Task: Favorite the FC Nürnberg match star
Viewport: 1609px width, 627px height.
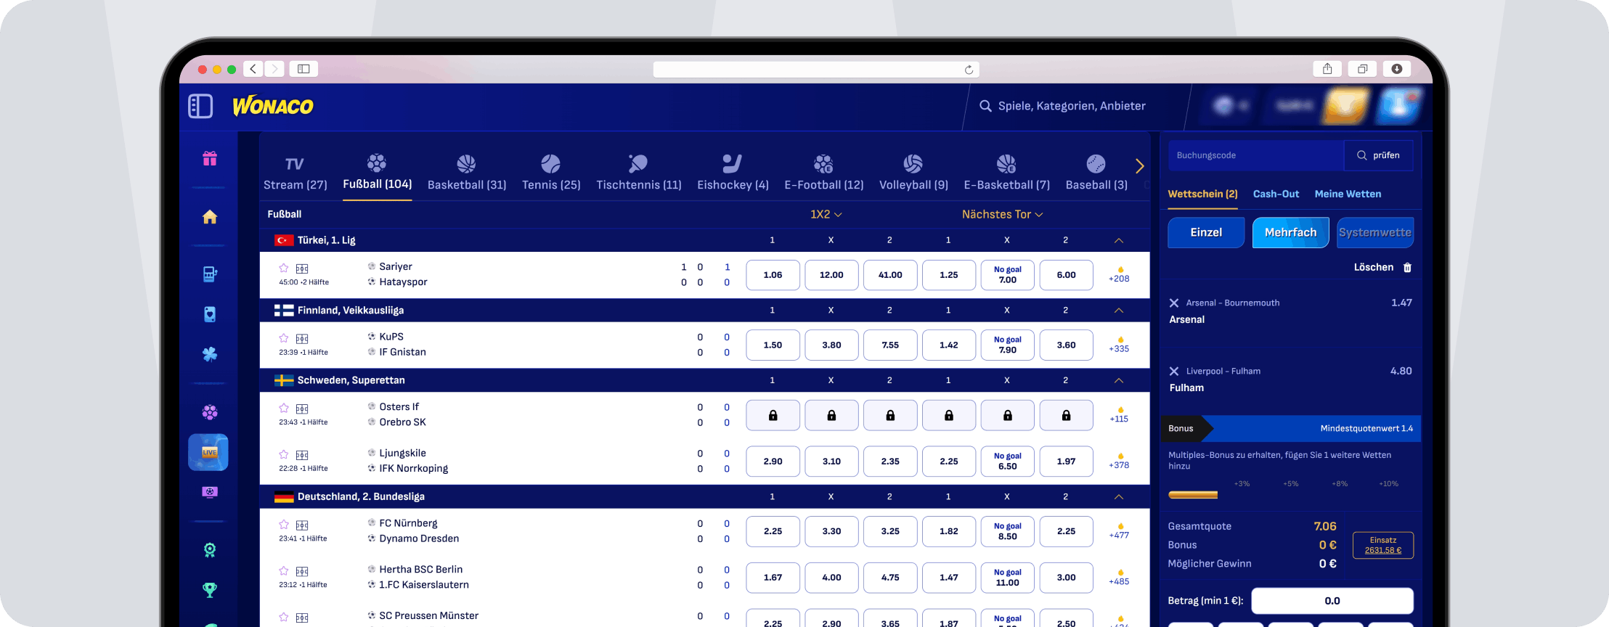Action: pos(284,525)
